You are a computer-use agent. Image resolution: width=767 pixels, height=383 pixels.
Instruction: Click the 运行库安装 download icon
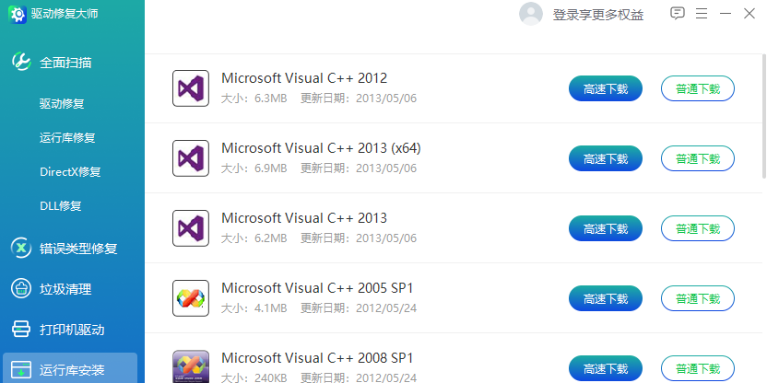click(x=21, y=370)
